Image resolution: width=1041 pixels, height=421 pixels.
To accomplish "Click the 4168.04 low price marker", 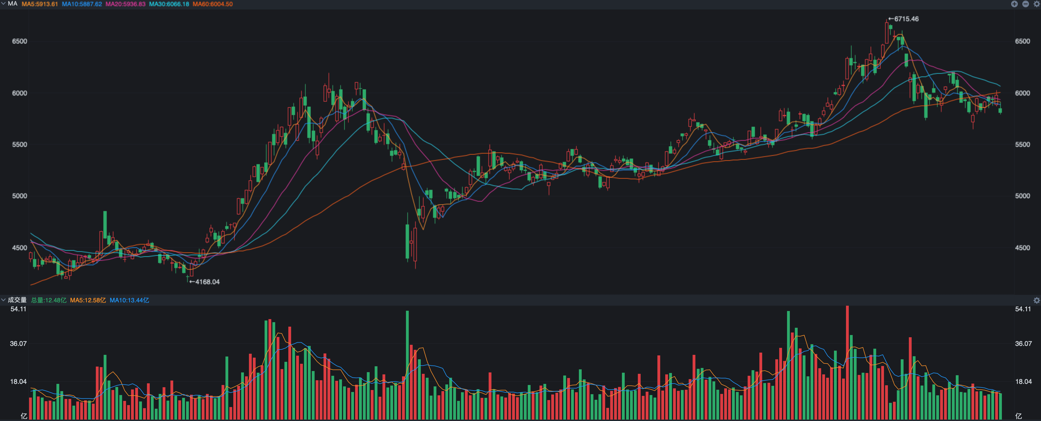I will click(x=207, y=282).
